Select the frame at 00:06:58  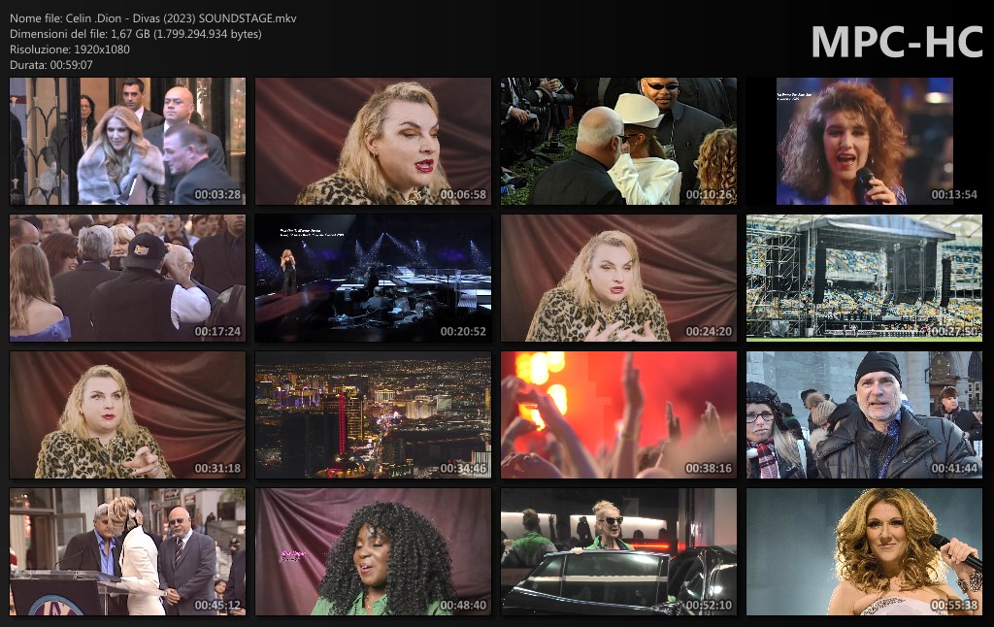pos(373,141)
